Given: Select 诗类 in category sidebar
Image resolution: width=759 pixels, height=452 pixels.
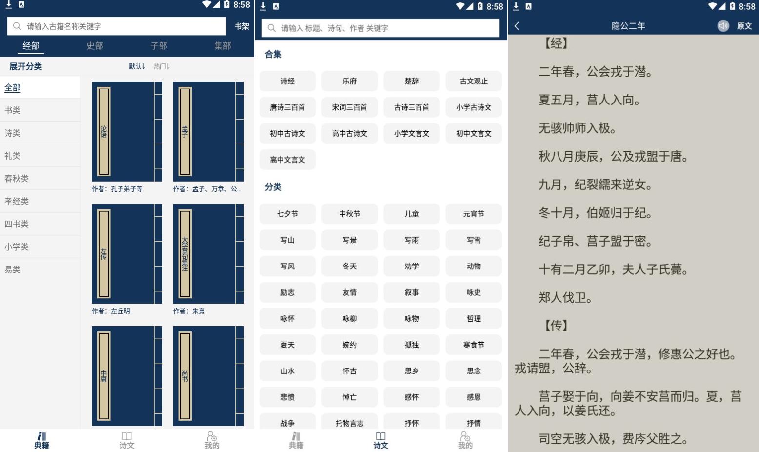Looking at the screenshot, I should coord(40,133).
